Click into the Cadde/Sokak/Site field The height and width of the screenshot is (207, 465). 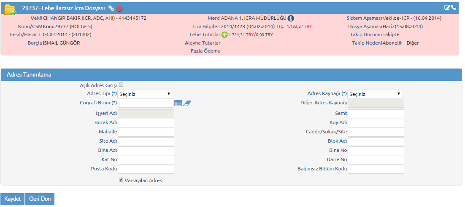point(376,132)
